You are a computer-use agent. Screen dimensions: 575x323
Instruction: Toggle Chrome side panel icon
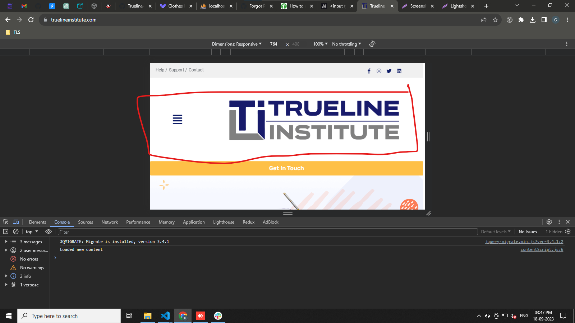[544, 20]
